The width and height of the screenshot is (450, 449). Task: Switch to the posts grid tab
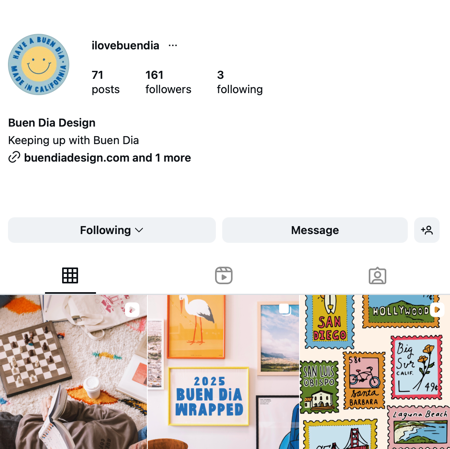pyautogui.click(x=70, y=276)
